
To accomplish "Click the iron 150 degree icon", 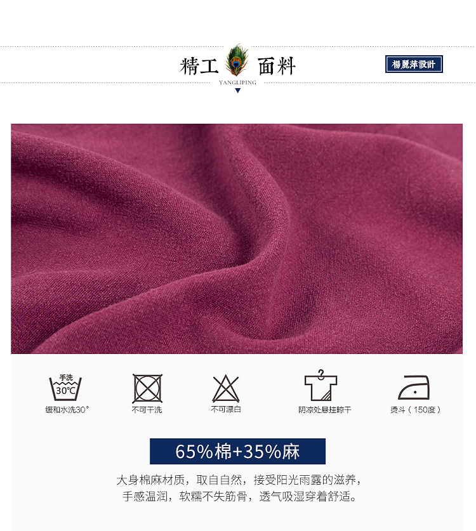I will [x=414, y=388].
